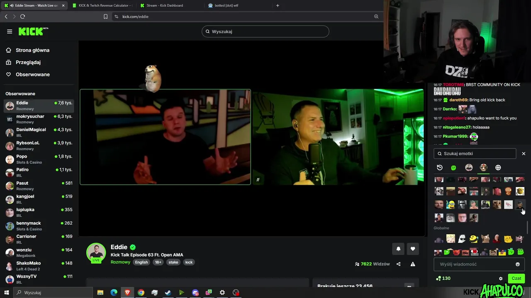The height and width of the screenshot is (298, 531).
Task: Open File Explorer from taskbar
Action: (x=100, y=293)
